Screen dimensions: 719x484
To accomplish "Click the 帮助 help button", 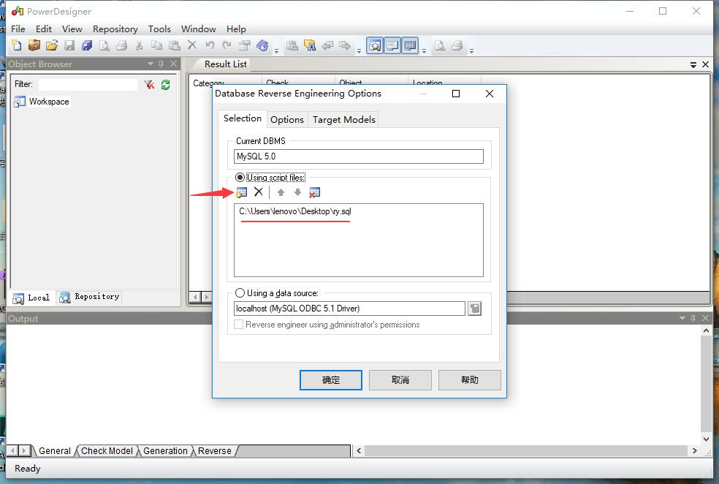I will click(470, 380).
